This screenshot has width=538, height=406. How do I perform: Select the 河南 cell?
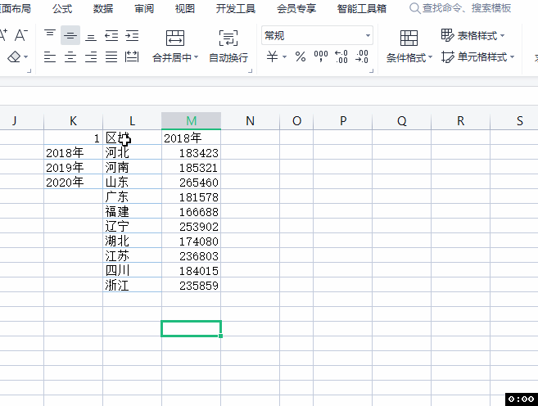pos(132,167)
